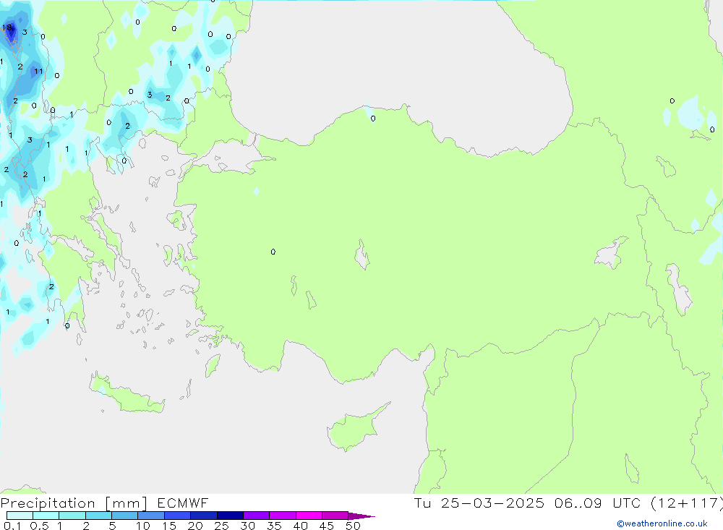Click the "06..09" time range text
This screenshot has width=723, height=530.
[578, 503]
